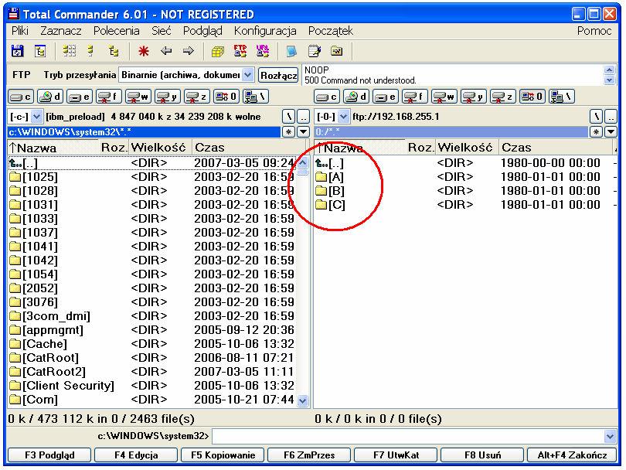This screenshot has width=626, height=470.
Task: Click the last folder-like toolbar icon
Action: pos(337,51)
